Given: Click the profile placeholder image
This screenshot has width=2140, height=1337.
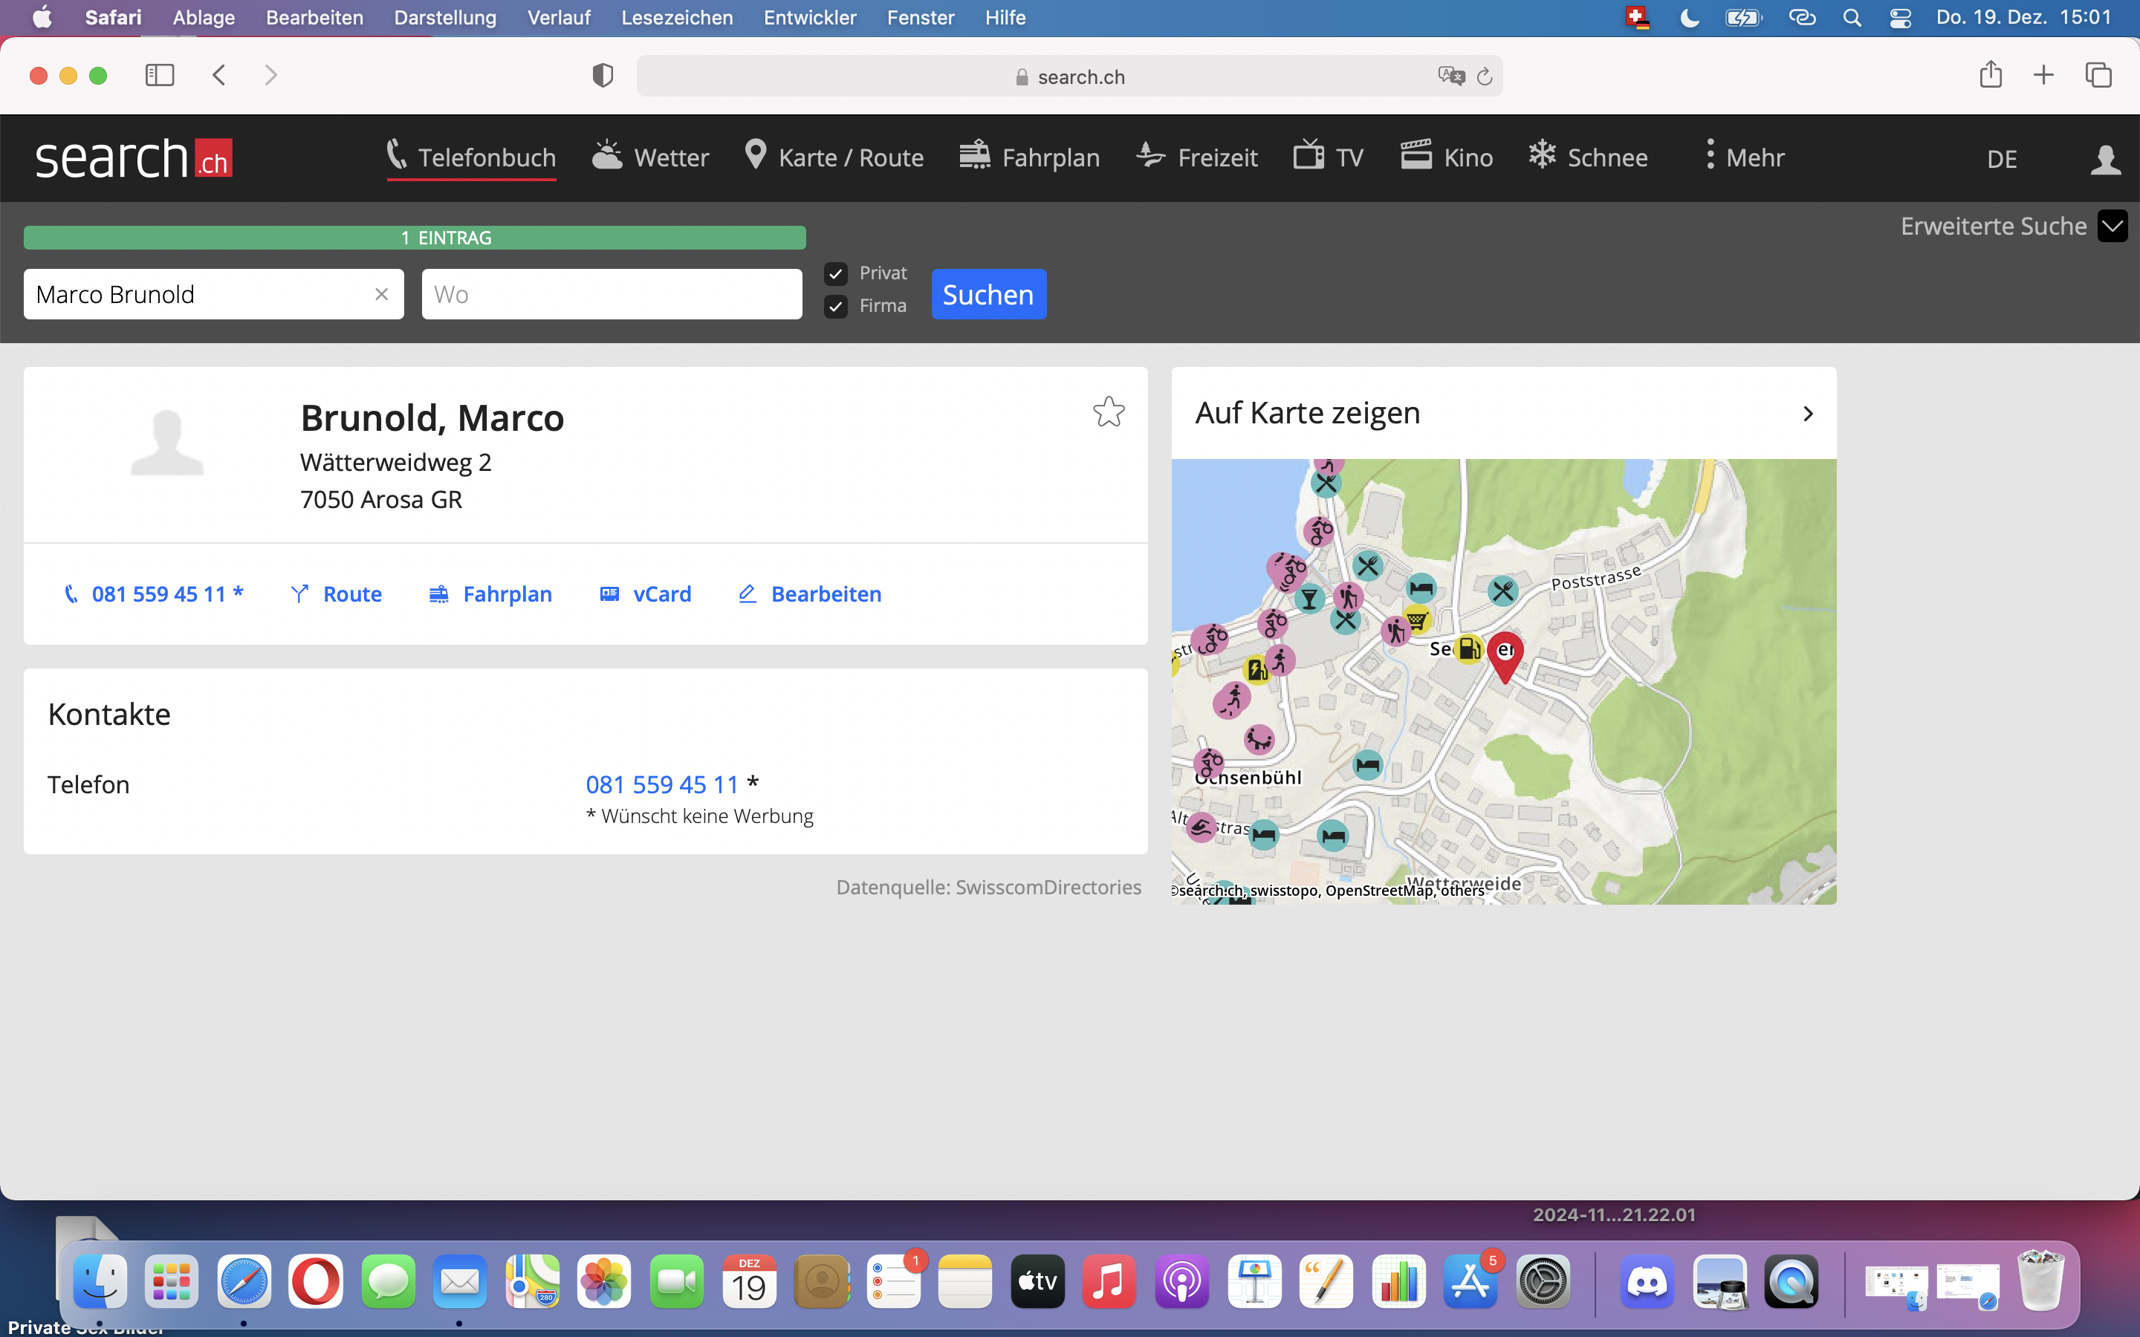Looking at the screenshot, I should click(167, 443).
